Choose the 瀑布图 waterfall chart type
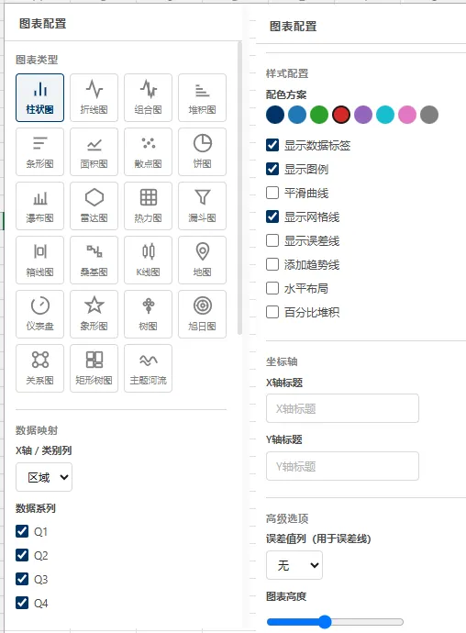466x633 pixels. 40,205
